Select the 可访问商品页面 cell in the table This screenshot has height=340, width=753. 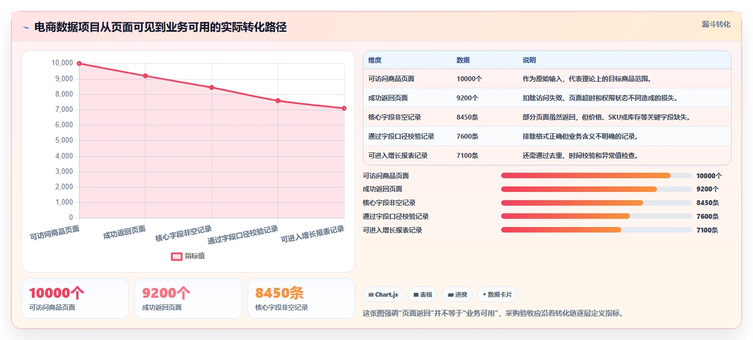(x=391, y=79)
